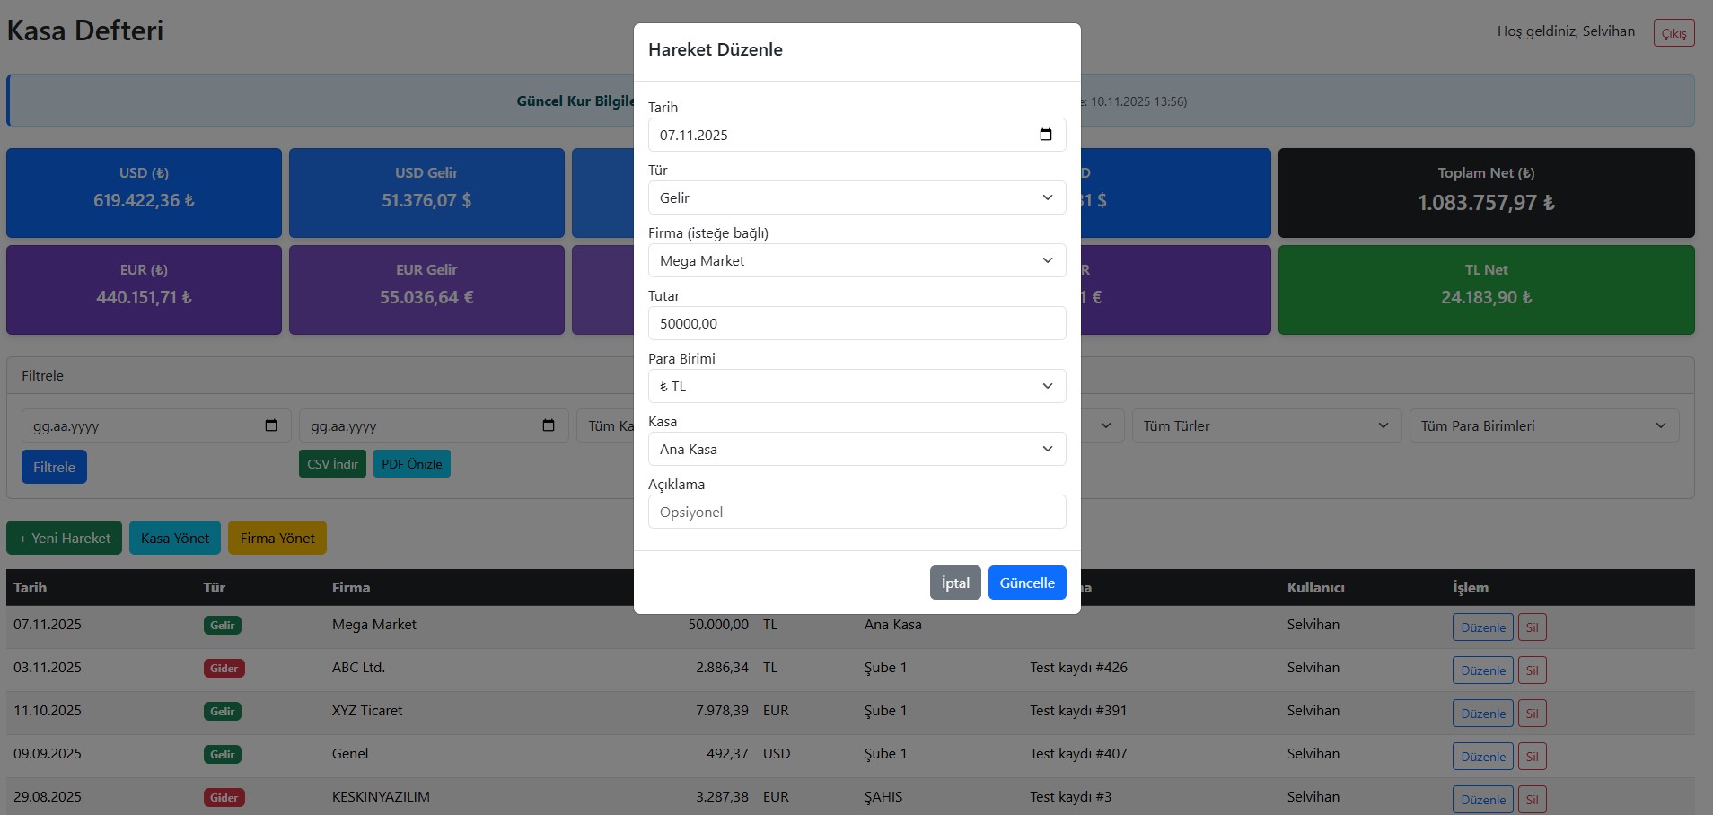This screenshot has width=1713, height=815.
Task: Open calendar icon of second filter date
Action: click(549, 425)
